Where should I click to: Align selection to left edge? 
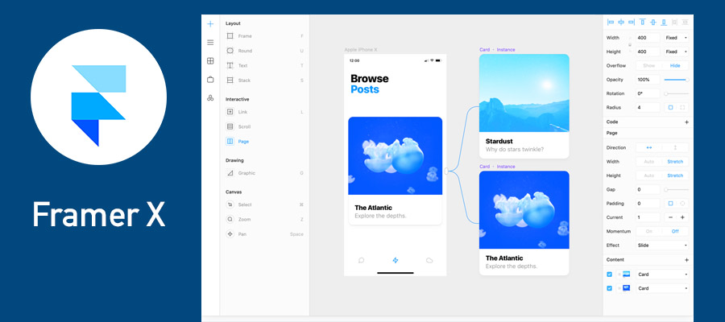611,22
